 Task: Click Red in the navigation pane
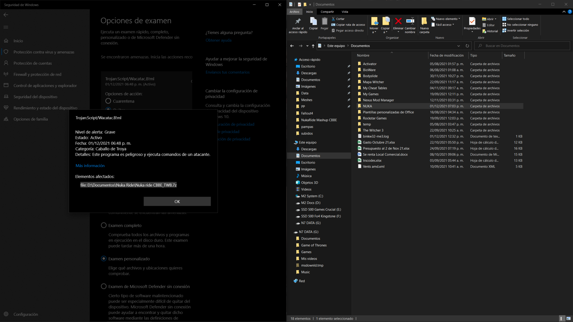pos(302,281)
